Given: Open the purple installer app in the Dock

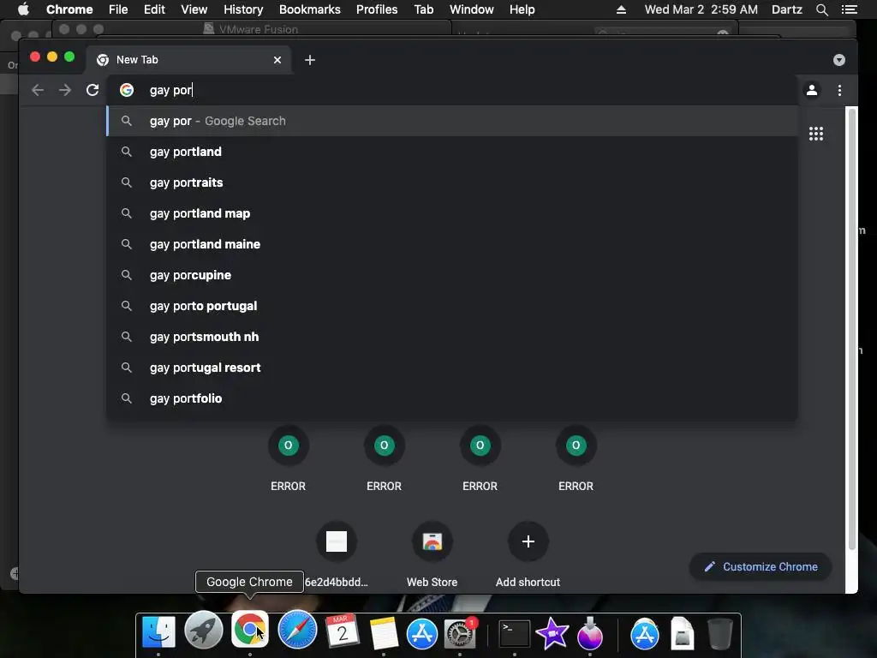Looking at the screenshot, I should pos(589,634).
